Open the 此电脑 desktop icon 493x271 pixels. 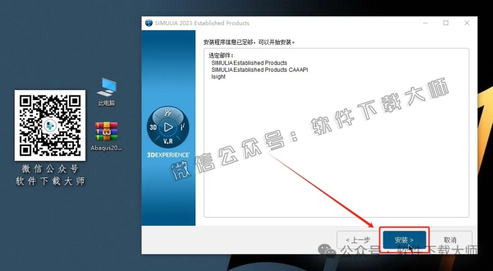tap(106, 92)
